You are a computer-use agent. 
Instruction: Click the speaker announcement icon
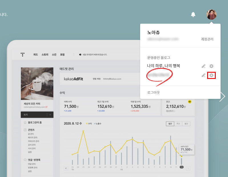pos(80,55)
